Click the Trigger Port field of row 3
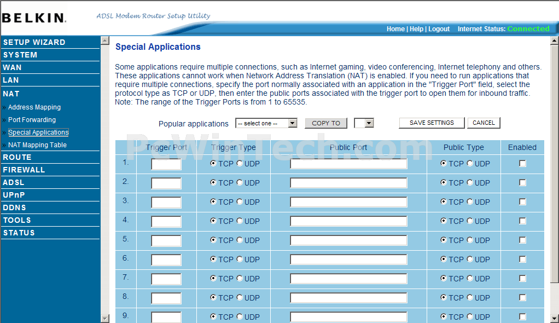Screen dimensions: 559x323 click(x=166, y=203)
